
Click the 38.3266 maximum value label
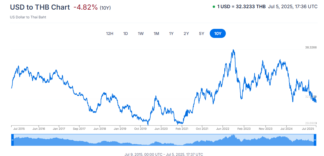coord(311,47)
